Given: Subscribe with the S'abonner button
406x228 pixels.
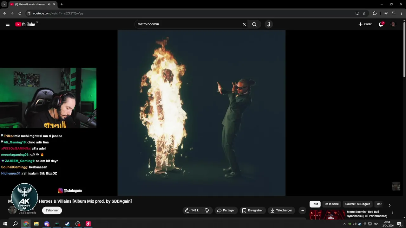Looking at the screenshot, I should (52, 210).
